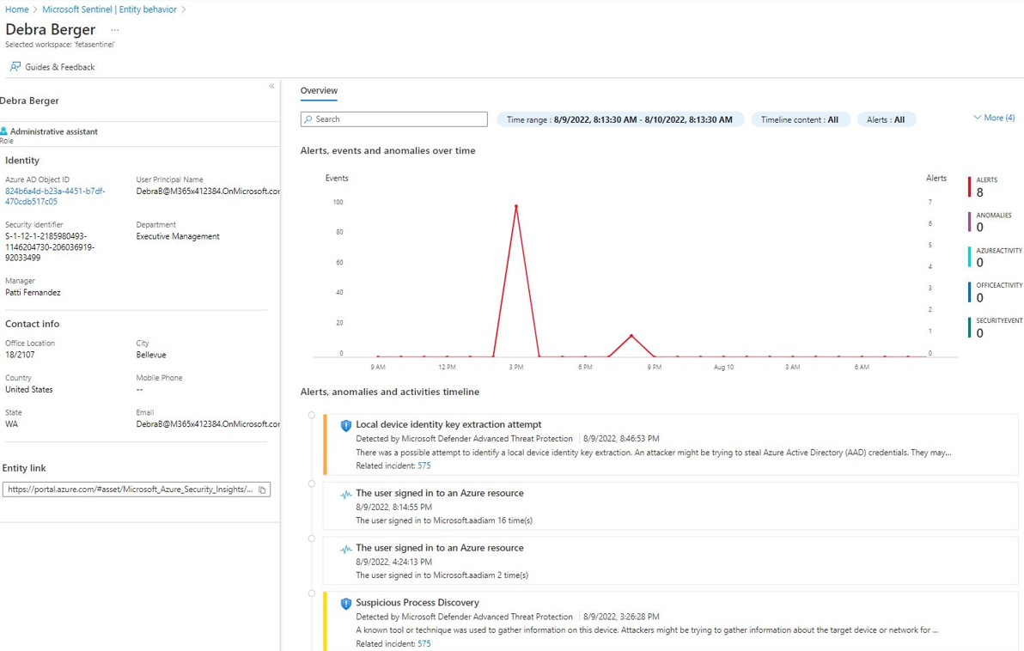This screenshot has height=651, width=1024.
Task: Click the Country value United States
Action: (28, 390)
